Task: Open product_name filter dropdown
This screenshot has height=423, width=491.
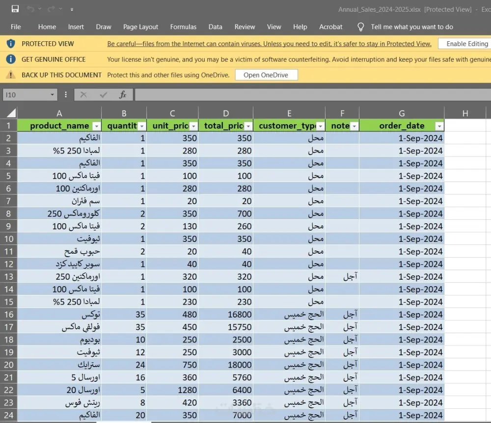Action: click(97, 126)
